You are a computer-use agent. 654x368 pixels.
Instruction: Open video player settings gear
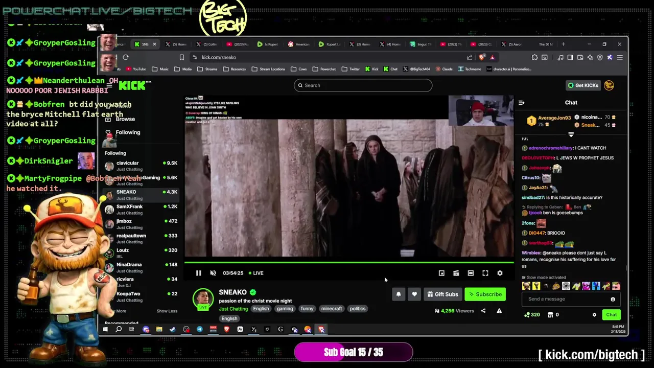[x=500, y=273]
